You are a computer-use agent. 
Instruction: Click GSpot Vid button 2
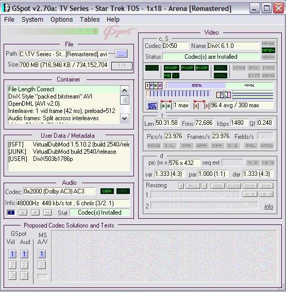coord(12,265)
